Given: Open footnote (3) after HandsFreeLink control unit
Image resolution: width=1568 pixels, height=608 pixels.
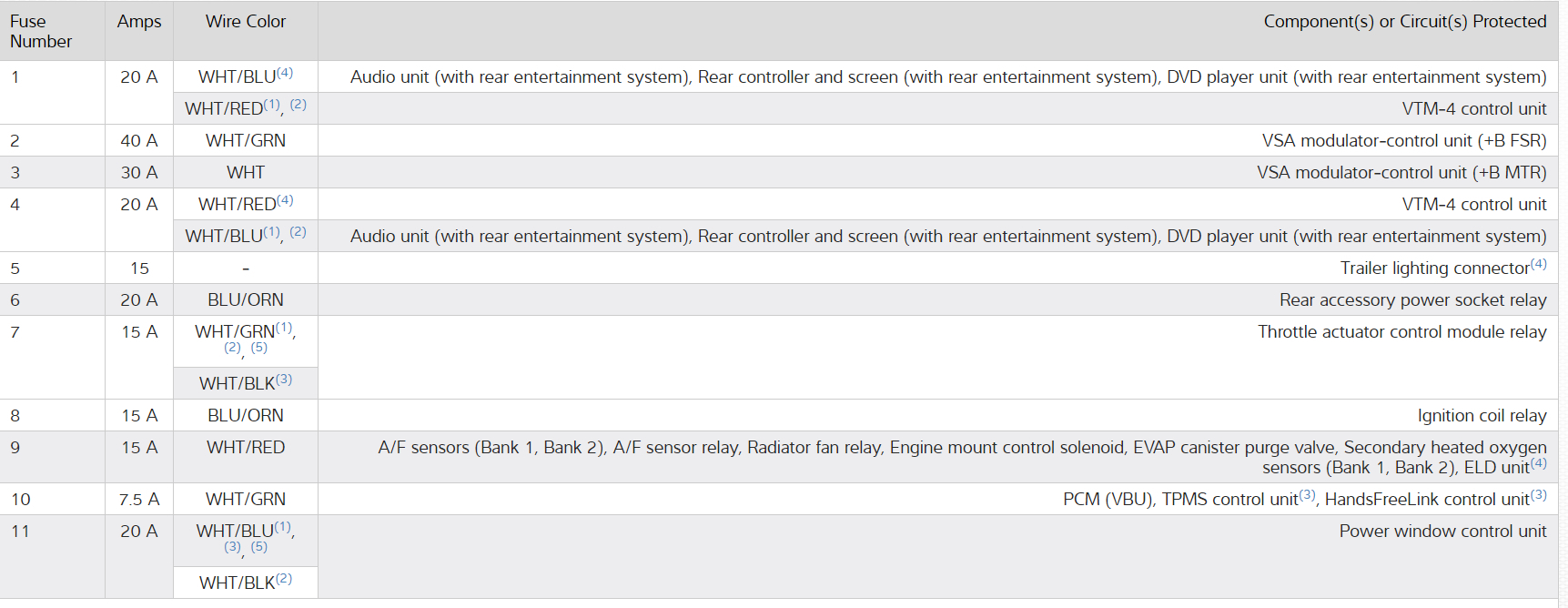Looking at the screenshot, I should pyautogui.click(x=1538, y=495).
